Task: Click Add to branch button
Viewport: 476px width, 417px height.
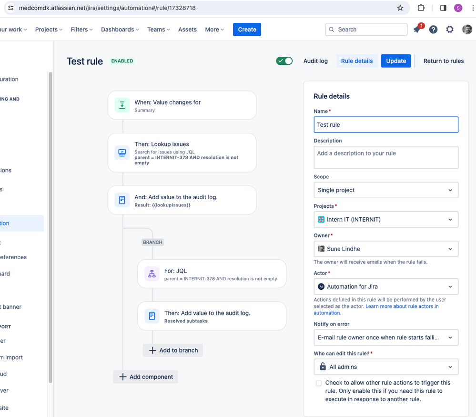Action: tap(173, 350)
